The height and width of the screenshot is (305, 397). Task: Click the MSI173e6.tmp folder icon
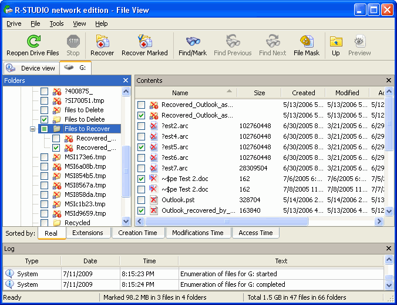point(57,157)
